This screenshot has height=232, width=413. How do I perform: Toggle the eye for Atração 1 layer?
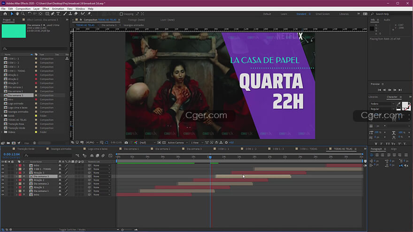coord(3,187)
